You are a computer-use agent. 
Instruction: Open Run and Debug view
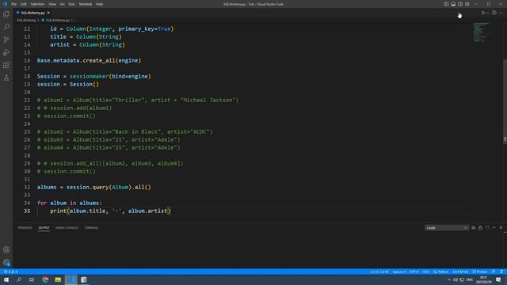(x=6, y=52)
